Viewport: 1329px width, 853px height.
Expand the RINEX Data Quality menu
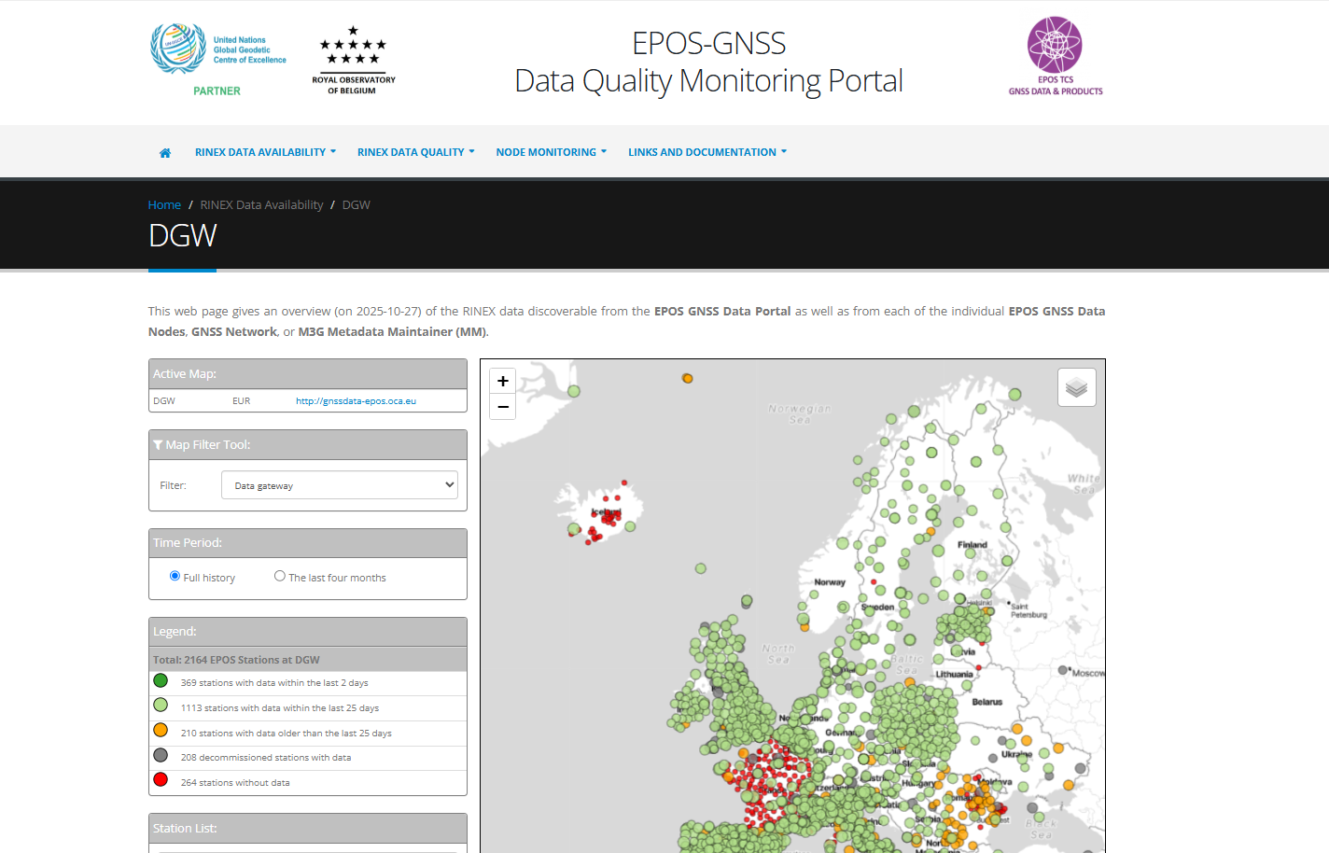[415, 152]
